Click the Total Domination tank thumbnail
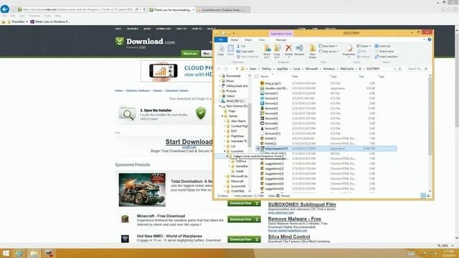The width and height of the screenshot is (459, 258). click(142, 189)
